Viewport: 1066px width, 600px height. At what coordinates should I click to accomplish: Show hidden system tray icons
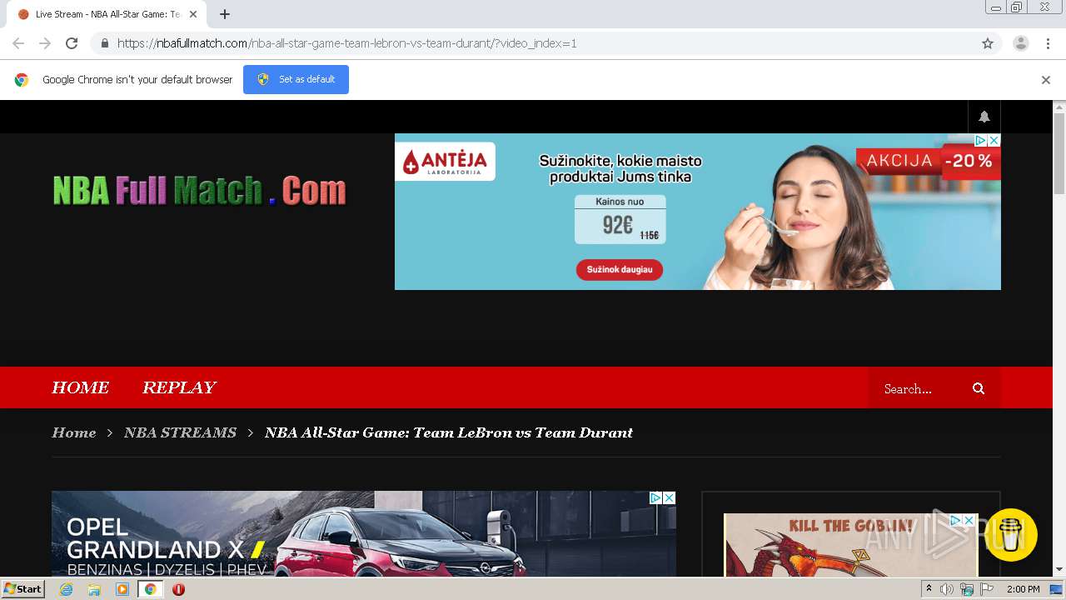click(x=929, y=589)
